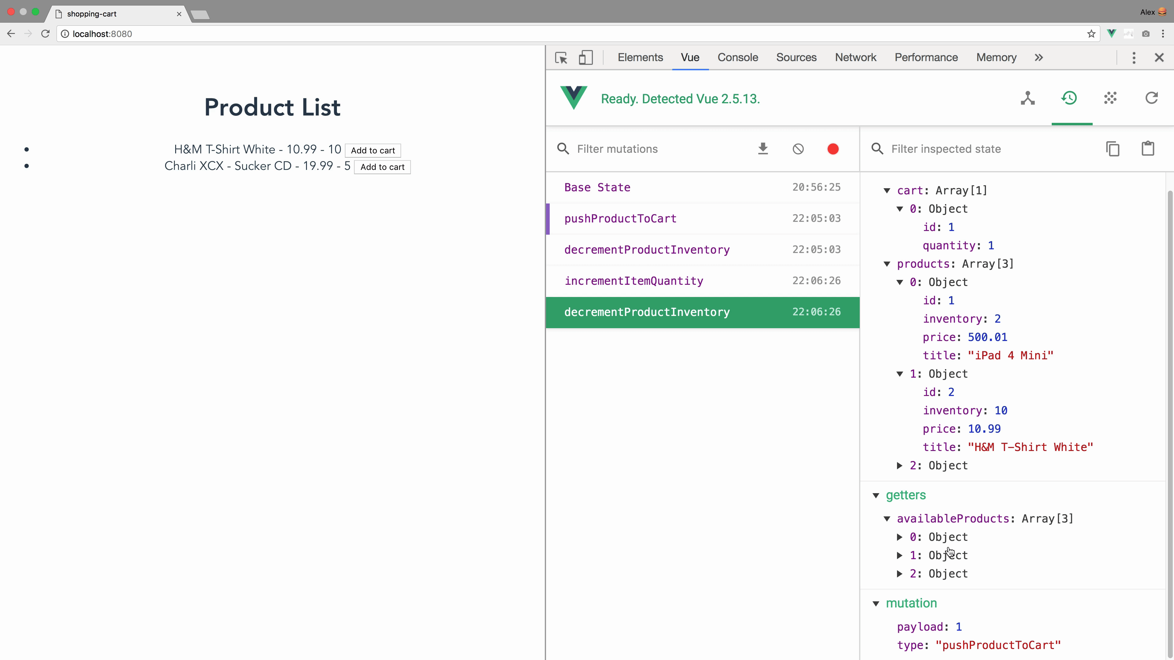Click the Vue devtools refresh icon
This screenshot has width=1174, height=660.
click(1152, 98)
